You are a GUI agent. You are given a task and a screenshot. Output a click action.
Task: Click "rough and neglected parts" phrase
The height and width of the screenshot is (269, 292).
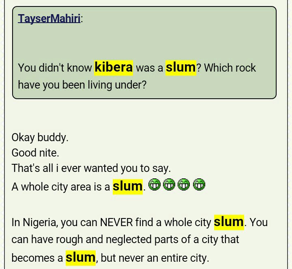tap(117, 239)
